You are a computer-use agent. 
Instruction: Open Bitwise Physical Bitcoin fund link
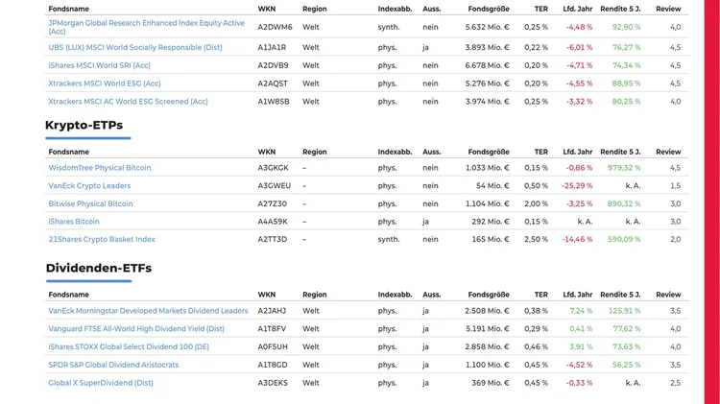90,203
